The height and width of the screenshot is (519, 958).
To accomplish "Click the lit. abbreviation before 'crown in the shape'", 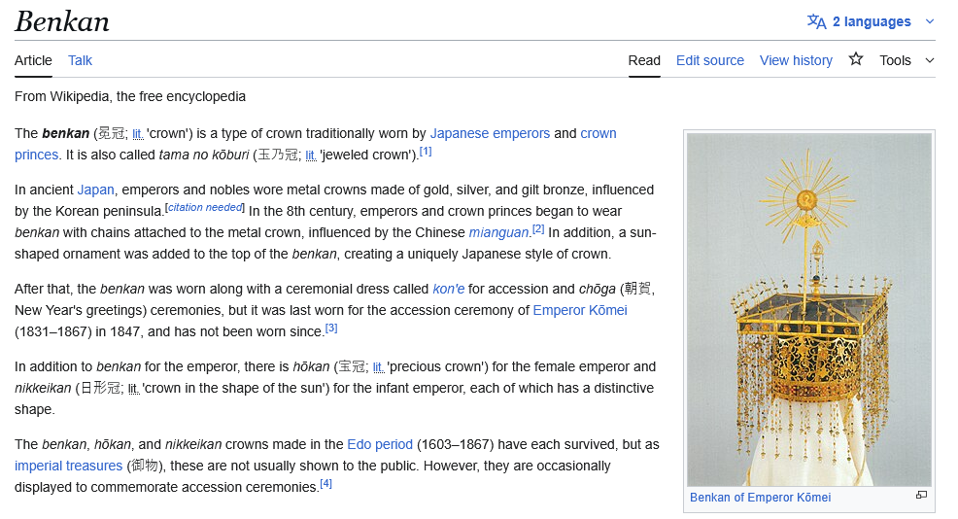I will click(134, 389).
